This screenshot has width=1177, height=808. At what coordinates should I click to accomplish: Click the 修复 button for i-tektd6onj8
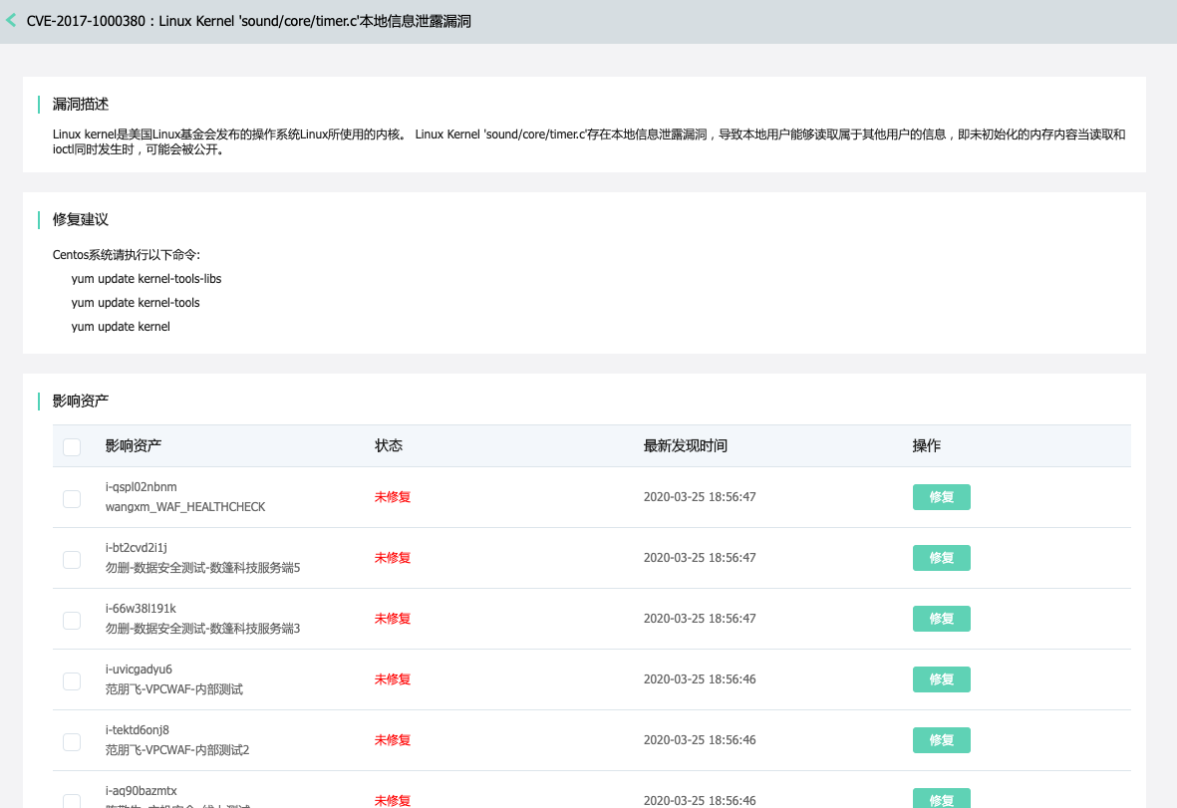(x=941, y=740)
